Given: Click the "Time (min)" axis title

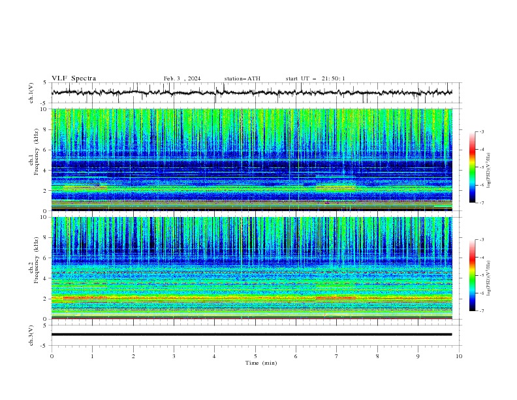Looking at the screenshot, I should coord(261,363).
